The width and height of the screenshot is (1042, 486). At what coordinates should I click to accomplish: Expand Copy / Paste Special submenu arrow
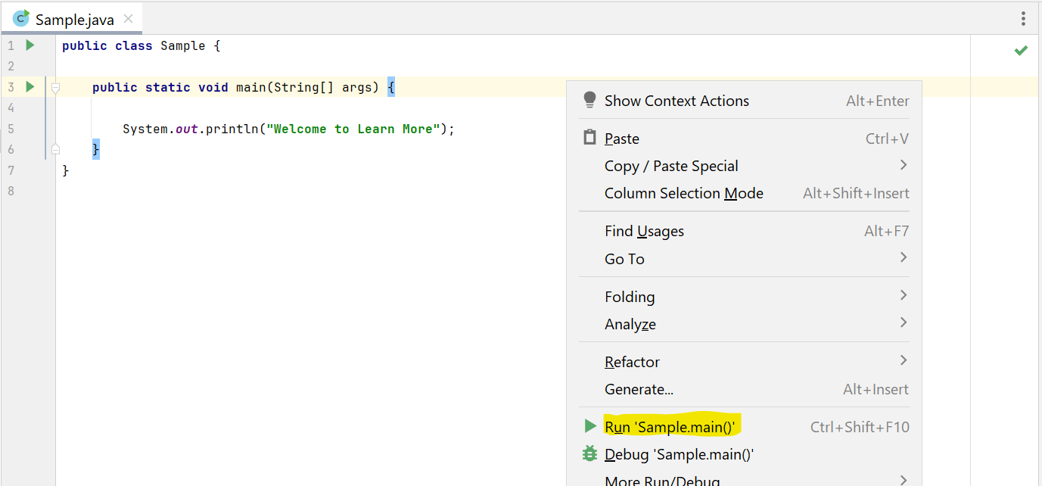(x=904, y=165)
